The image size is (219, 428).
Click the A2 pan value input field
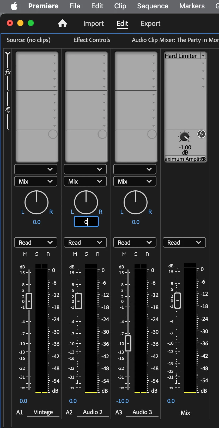pos(86,222)
